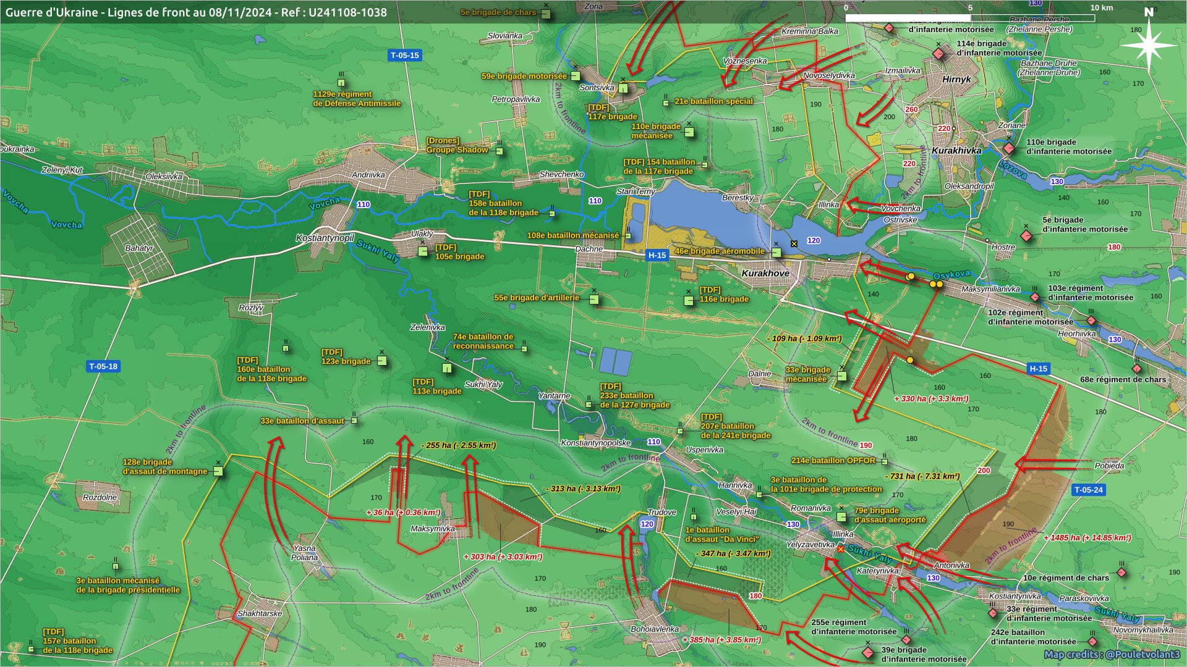This screenshot has width=1187, height=667.
Task: Select the Rozdolne village label
Action: tap(100, 497)
